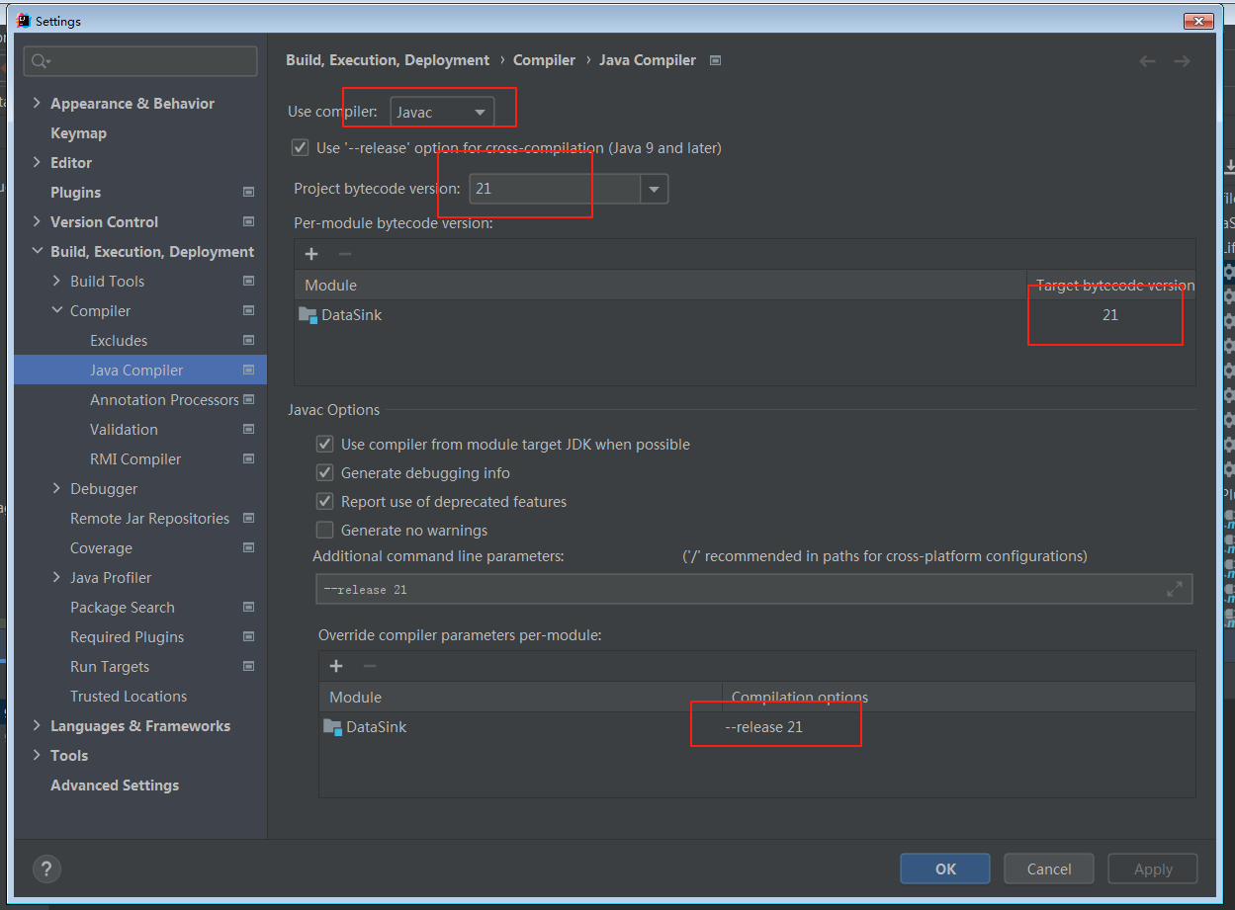Remove the selected override compiler parameters entry

click(x=369, y=666)
